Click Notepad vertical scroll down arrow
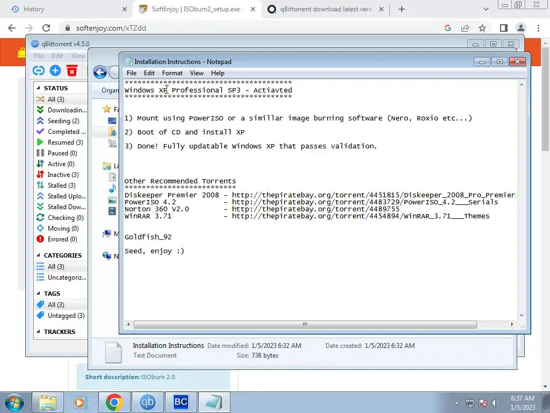This screenshot has width=550, height=413. coord(522,316)
